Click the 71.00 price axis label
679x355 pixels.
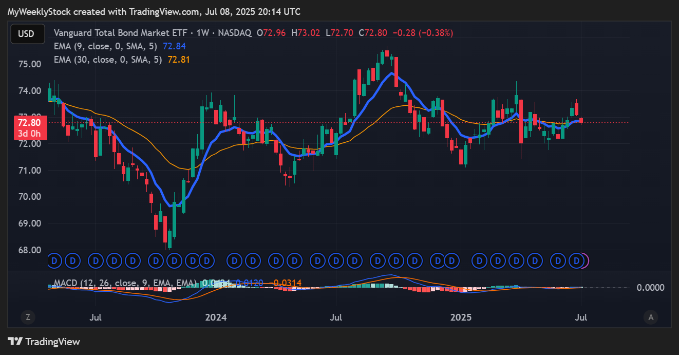click(29, 171)
